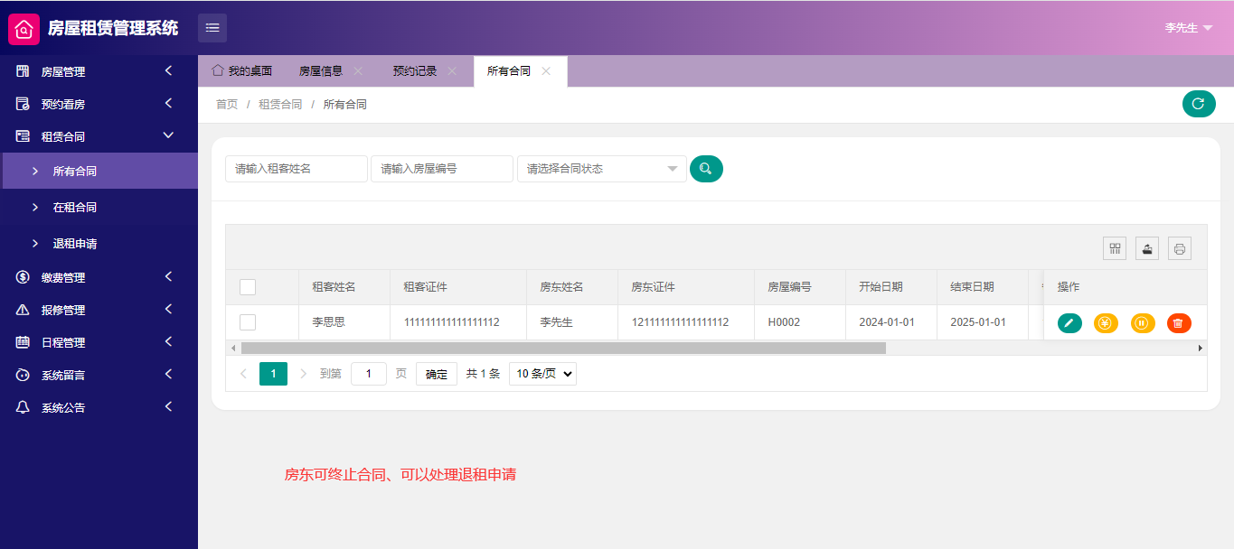Click the 所有合同 breadcrumb item

pyautogui.click(x=345, y=105)
